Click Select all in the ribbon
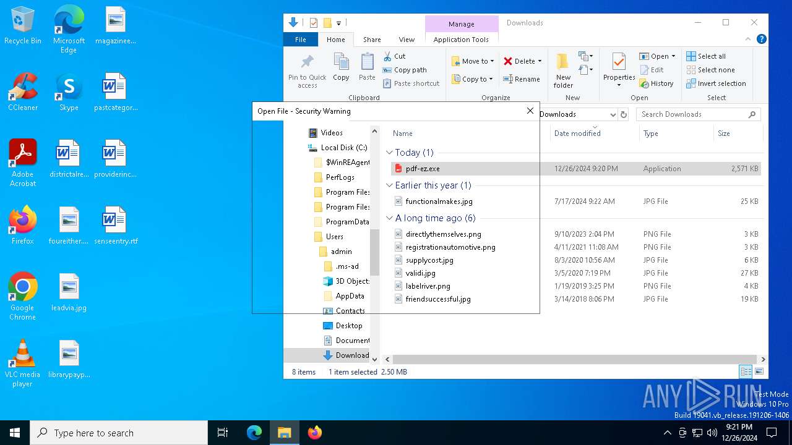 706,56
